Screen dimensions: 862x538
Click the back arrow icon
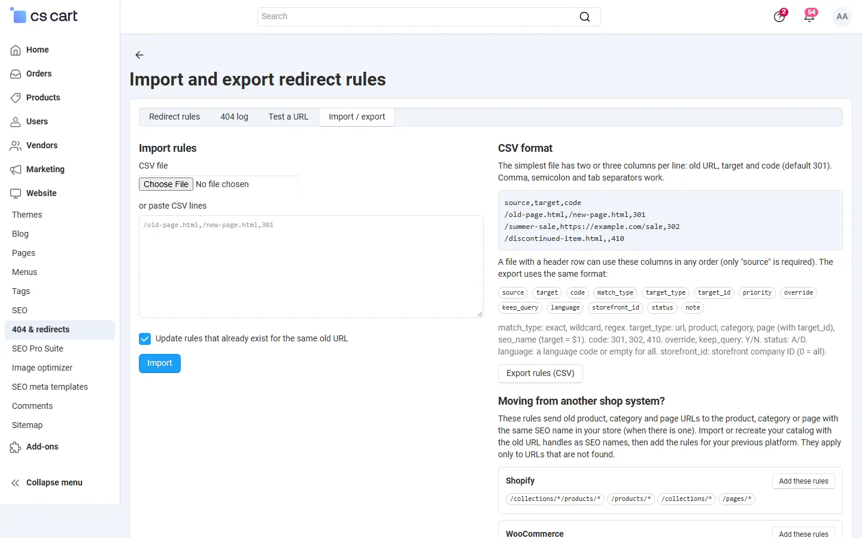pos(139,55)
